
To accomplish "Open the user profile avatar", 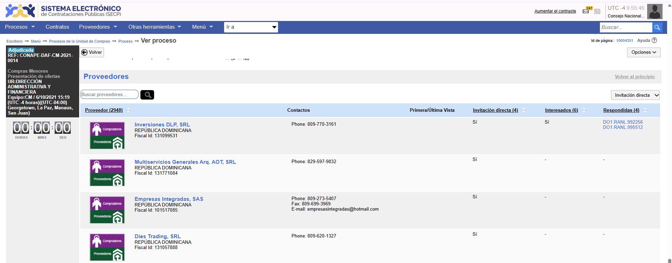I will click(x=654, y=12).
